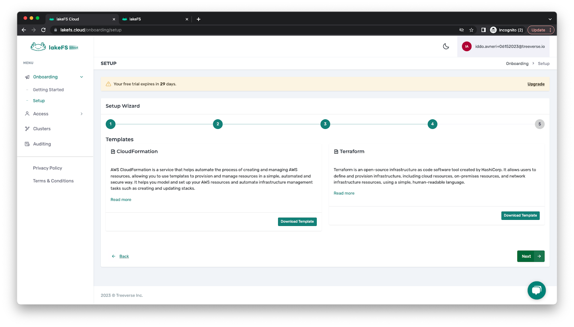The height and width of the screenshot is (327, 574).
Task: Jump to wizard step 3
Action: (x=325, y=124)
